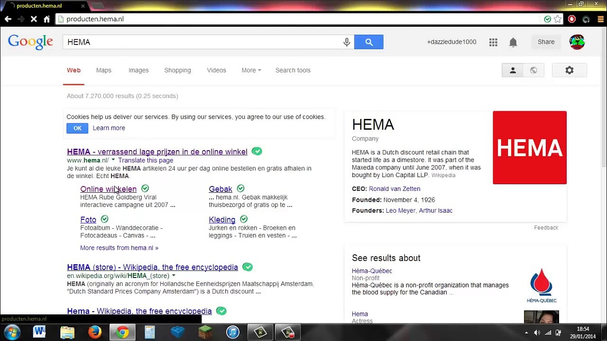This screenshot has width=607, height=341.
Task: Focus the address bar URL field
Action: pyautogui.click(x=299, y=19)
